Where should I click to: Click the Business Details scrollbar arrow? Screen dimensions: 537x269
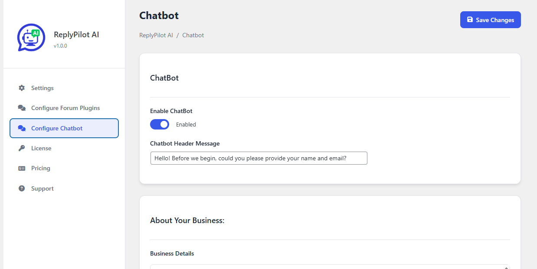coord(507,267)
